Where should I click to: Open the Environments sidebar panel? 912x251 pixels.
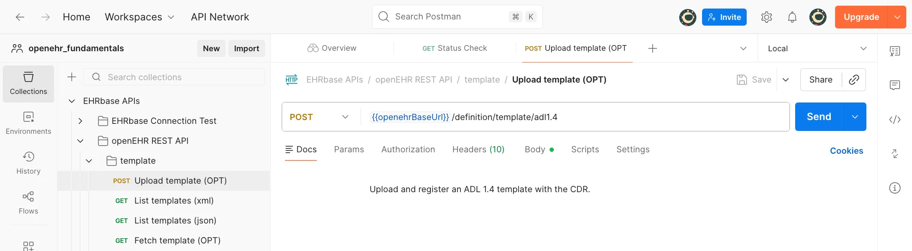[28, 123]
